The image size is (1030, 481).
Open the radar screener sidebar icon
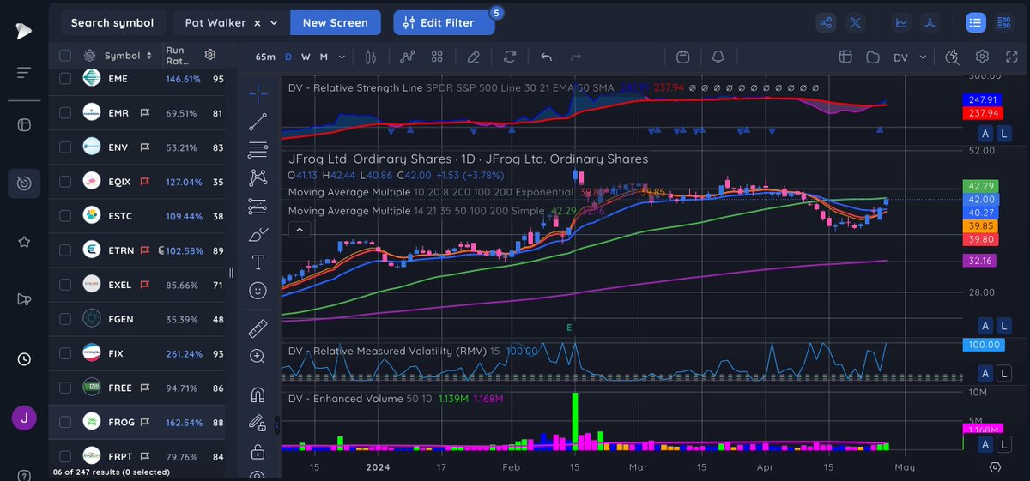[x=24, y=183]
